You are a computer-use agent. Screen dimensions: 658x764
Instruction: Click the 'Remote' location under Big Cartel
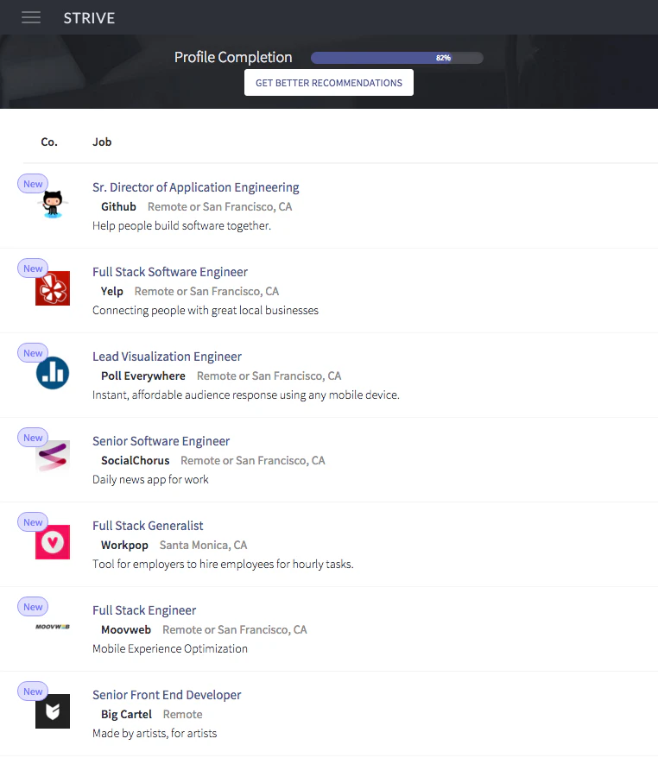click(183, 714)
